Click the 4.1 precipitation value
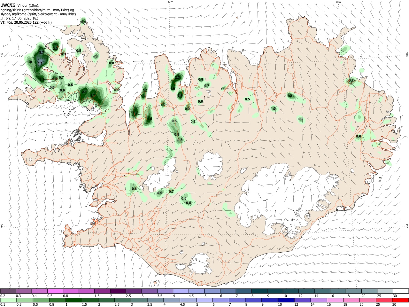The image size is (409, 307). pyautogui.click(x=40, y=64)
